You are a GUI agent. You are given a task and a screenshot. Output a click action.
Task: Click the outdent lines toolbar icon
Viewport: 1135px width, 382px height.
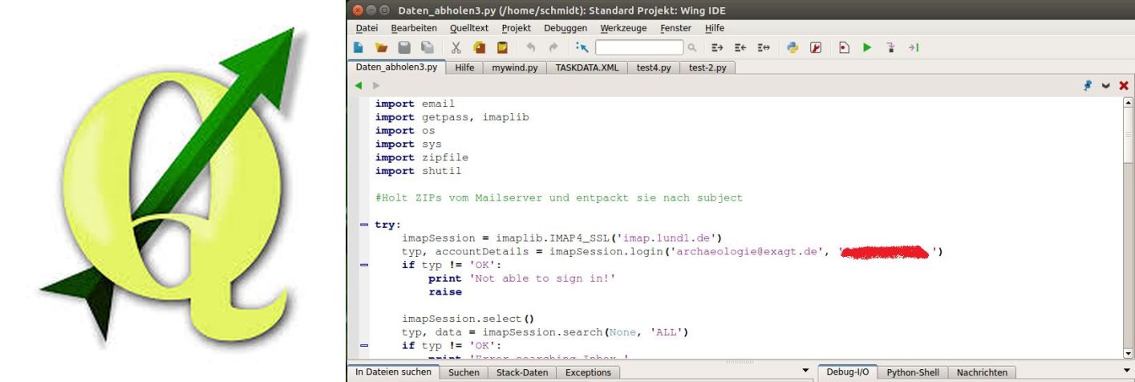[736, 48]
